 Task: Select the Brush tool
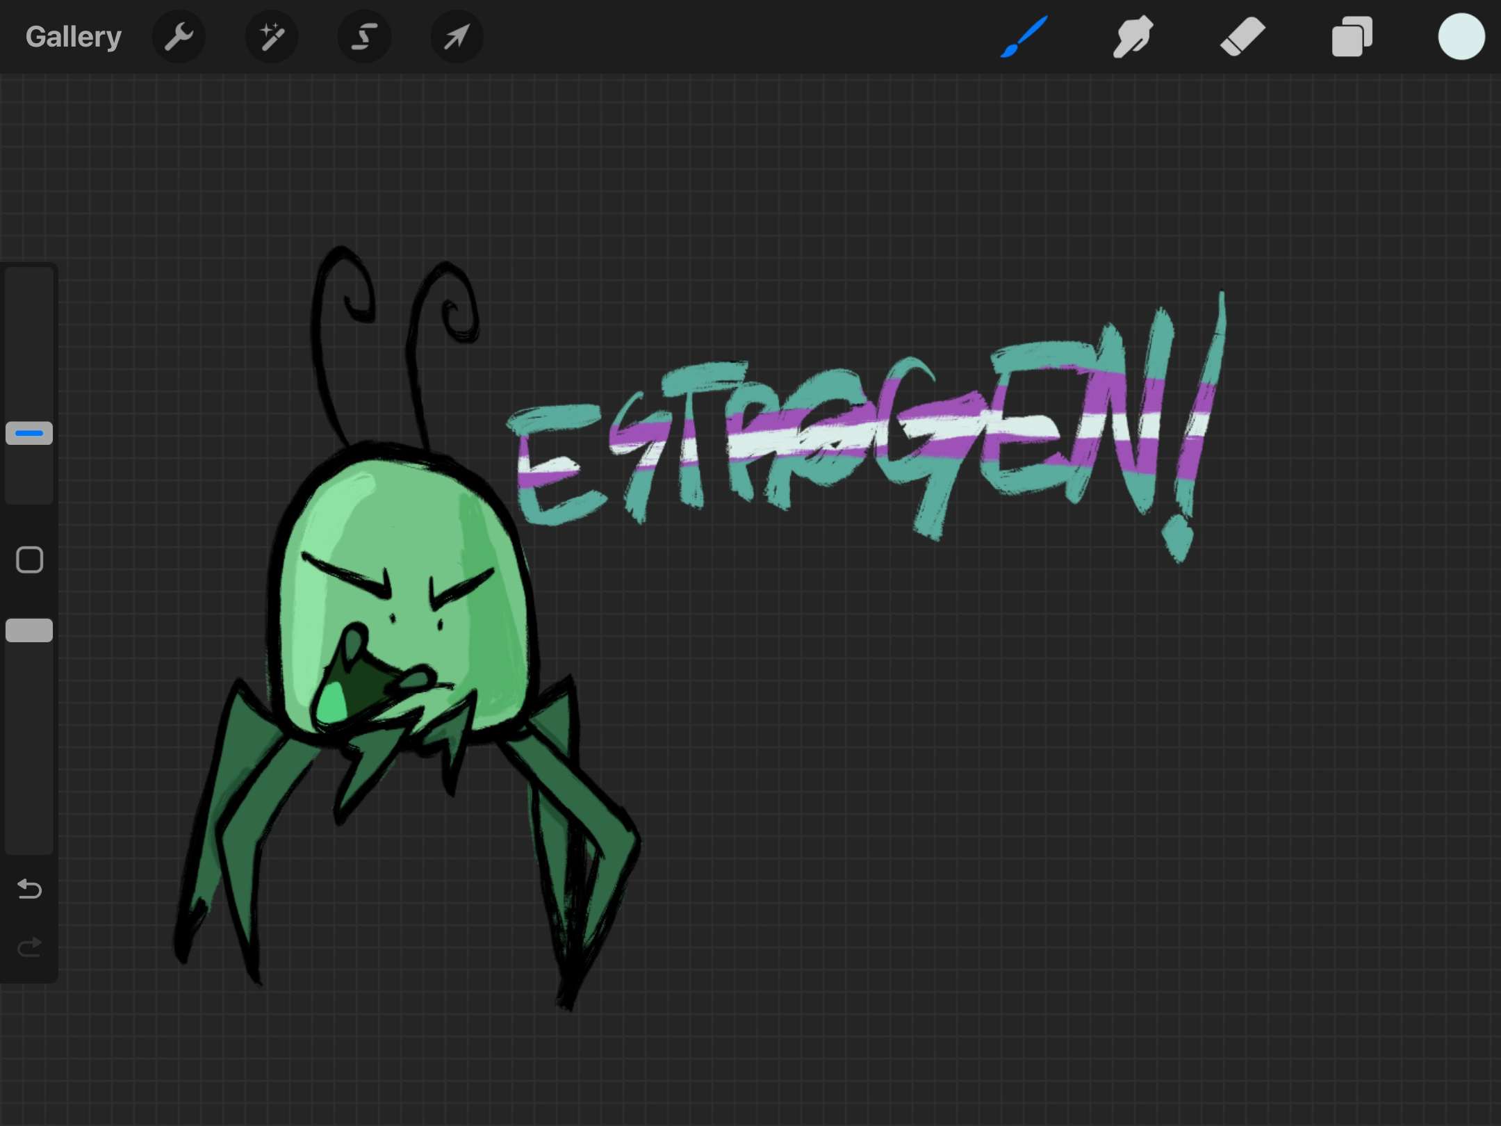[1024, 37]
